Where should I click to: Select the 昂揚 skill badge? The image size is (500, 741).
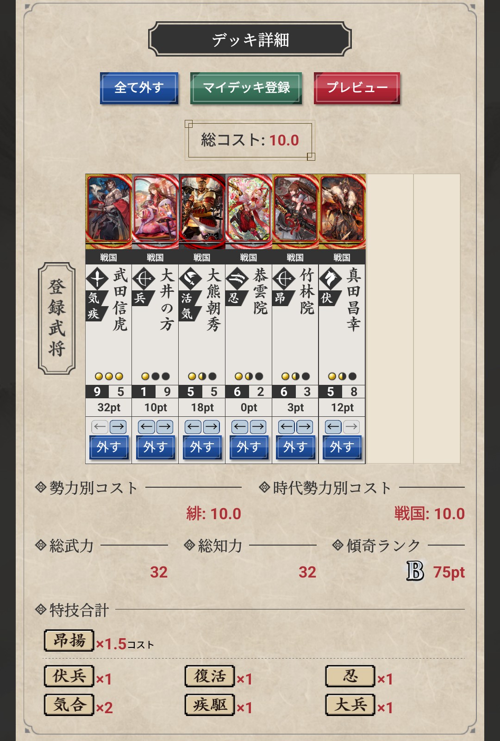click(69, 641)
